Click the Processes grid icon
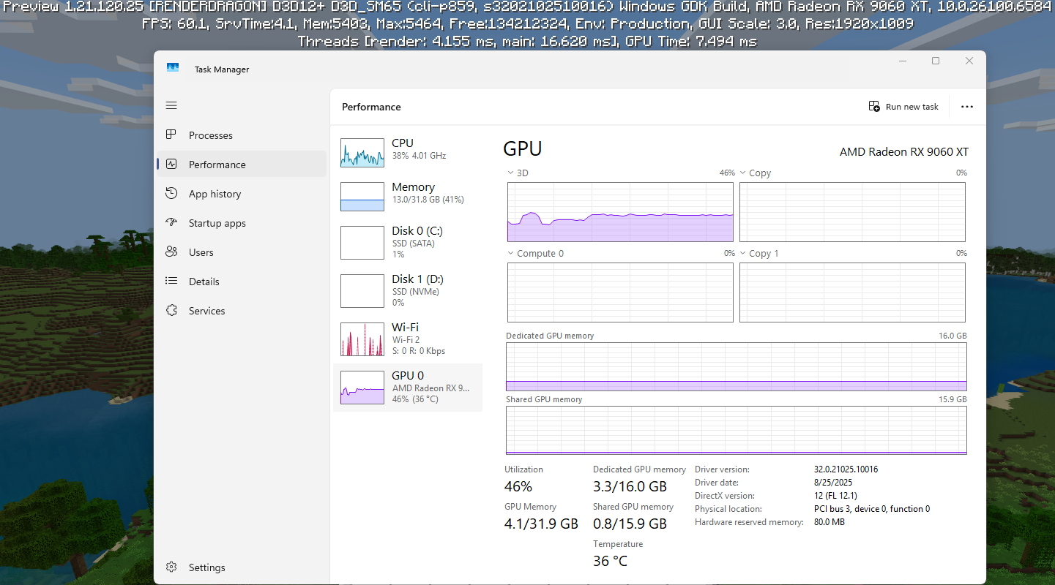Viewport: 1055px width, 585px height. (x=171, y=135)
